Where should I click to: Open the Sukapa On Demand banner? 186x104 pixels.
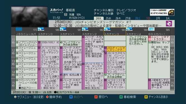click(x=162, y=12)
